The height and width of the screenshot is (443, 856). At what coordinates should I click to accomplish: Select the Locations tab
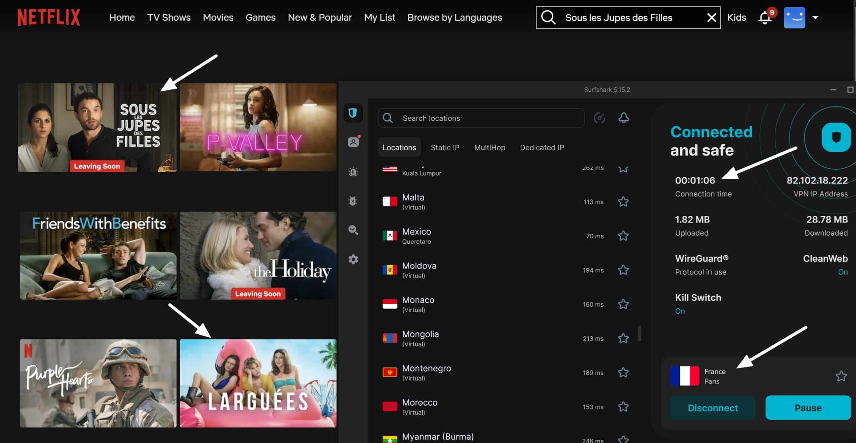(x=399, y=147)
